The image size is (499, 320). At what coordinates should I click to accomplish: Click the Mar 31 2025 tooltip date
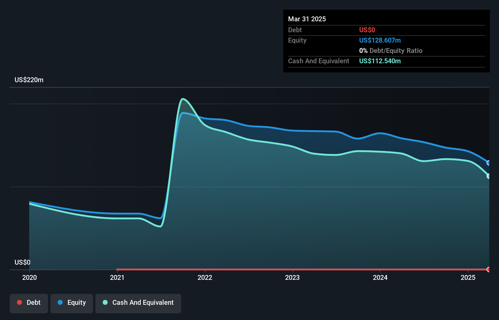pyautogui.click(x=307, y=19)
